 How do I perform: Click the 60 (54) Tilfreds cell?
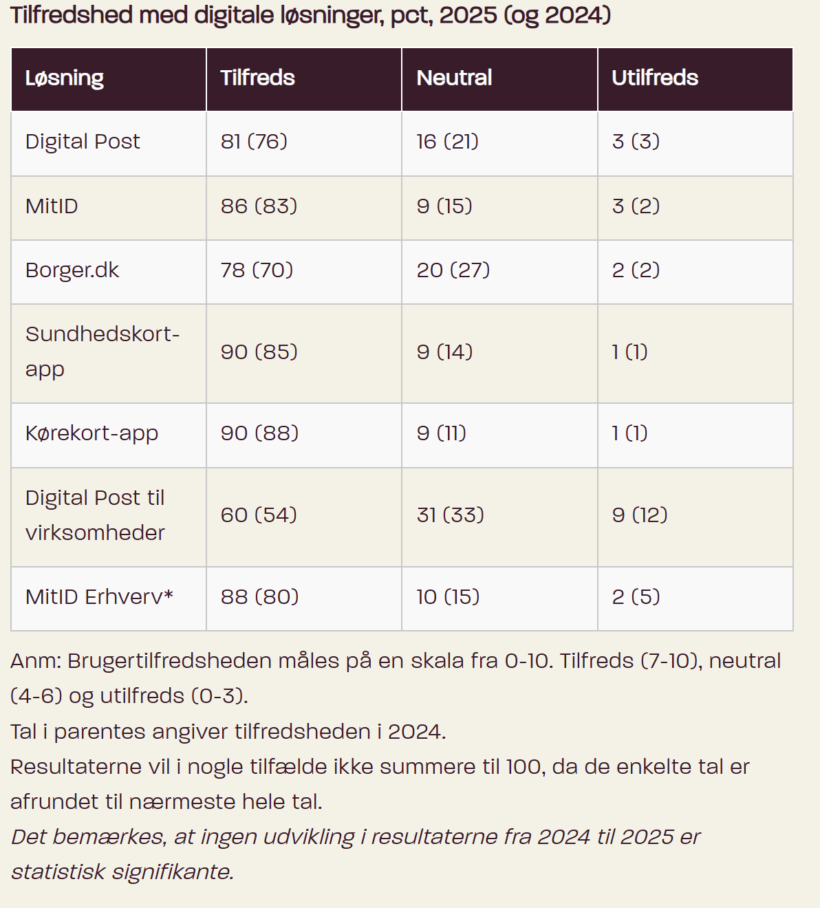tap(259, 515)
